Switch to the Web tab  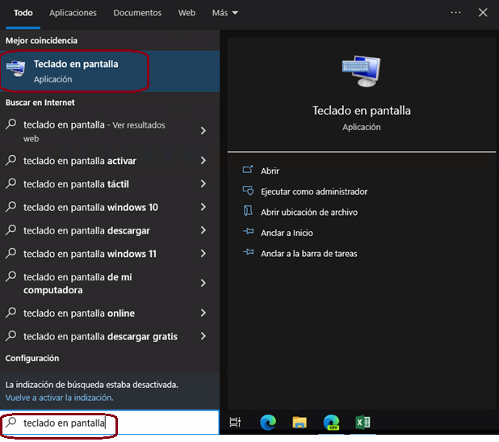[x=187, y=13]
